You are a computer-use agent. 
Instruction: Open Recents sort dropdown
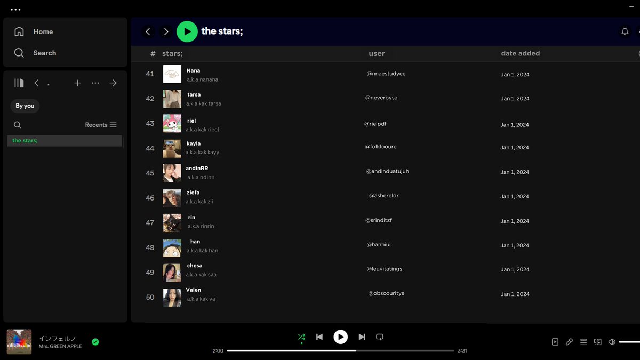(101, 125)
